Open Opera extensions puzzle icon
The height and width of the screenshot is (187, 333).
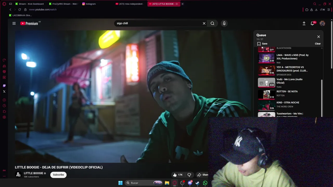pyautogui.click(x=307, y=10)
